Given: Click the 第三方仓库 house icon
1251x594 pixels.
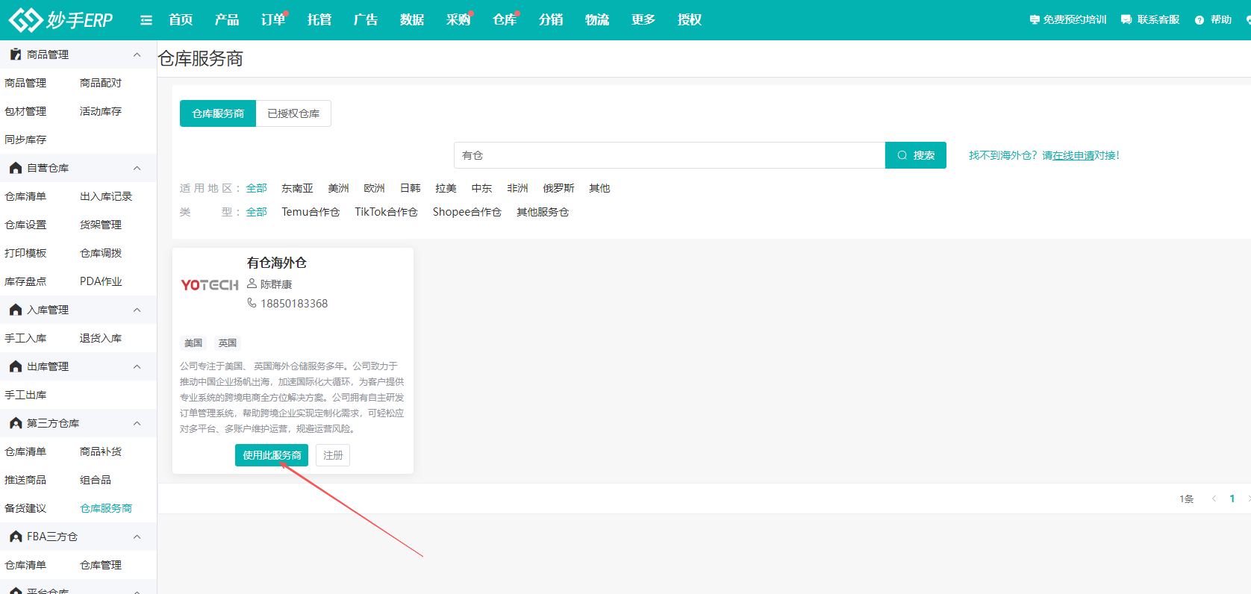Looking at the screenshot, I should (16, 423).
